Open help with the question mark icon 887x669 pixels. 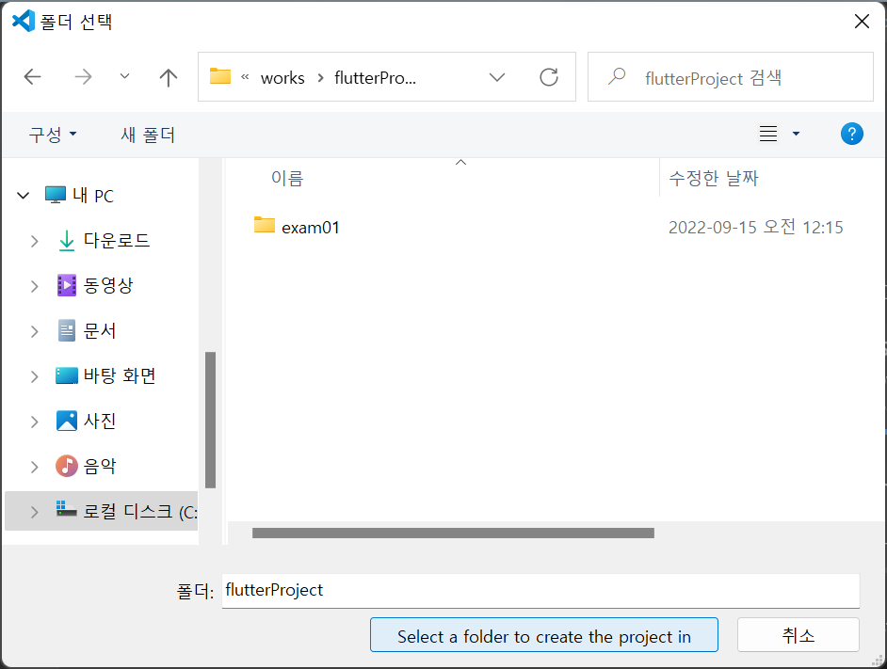pyautogui.click(x=851, y=134)
